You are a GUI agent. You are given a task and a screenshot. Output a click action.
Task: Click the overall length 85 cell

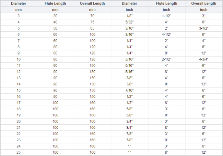(x=92, y=28)
